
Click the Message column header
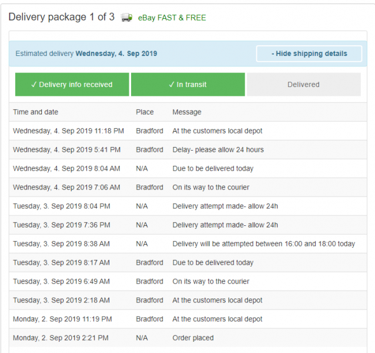[x=187, y=112]
